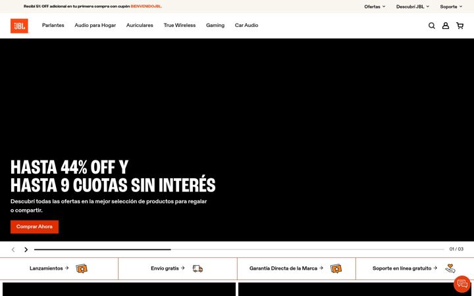The height and width of the screenshot is (296, 474).
Task: Expand the Ofertas dropdown
Action: coord(375,7)
